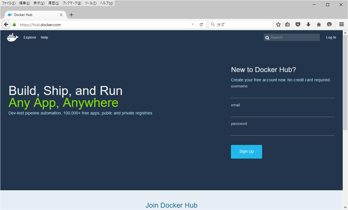Click the New to Docker Hub? heading
The height and width of the screenshot is (210, 348).
point(264,70)
